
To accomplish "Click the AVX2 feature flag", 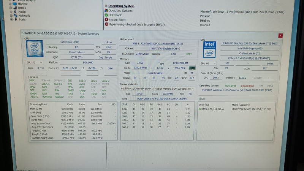I will (82, 84).
